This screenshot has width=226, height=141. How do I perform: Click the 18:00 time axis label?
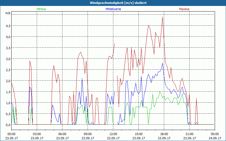(x=164, y=134)
